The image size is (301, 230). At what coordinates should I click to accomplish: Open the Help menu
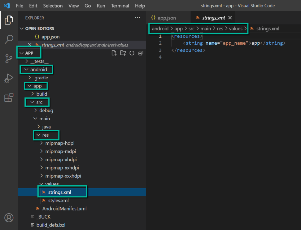point(140,6)
